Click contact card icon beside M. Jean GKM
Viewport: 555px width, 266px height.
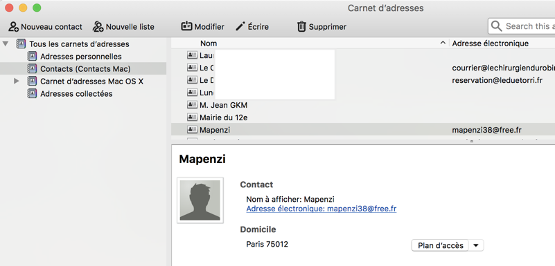tap(192, 105)
